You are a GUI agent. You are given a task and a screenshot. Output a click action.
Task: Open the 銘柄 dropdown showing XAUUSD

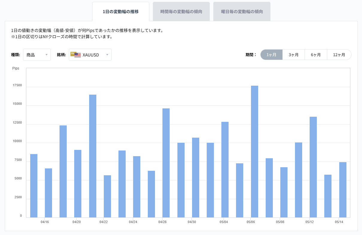[x=90, y=55]
